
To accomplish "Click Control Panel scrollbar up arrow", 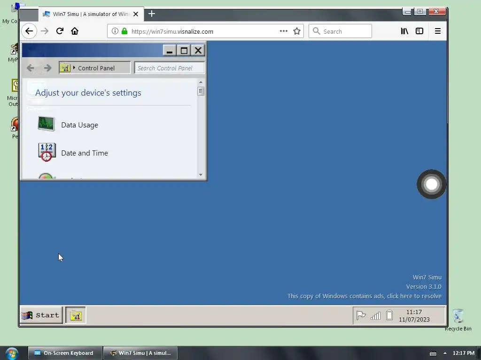I will click(x=201, y=82).
